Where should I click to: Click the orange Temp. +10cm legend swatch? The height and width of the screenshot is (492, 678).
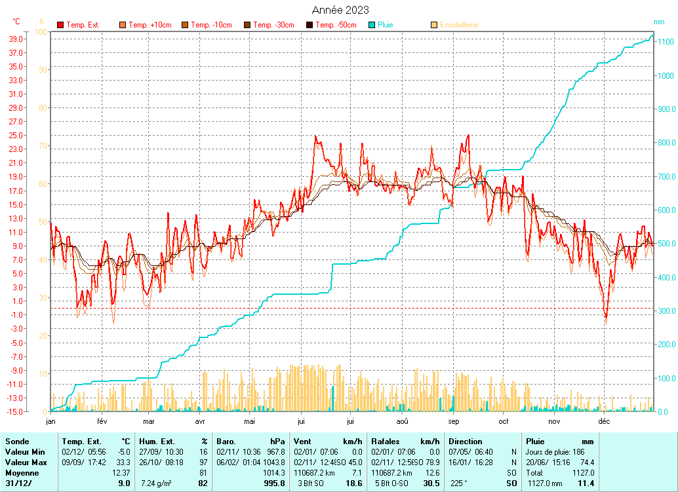(x=123, y=26)
